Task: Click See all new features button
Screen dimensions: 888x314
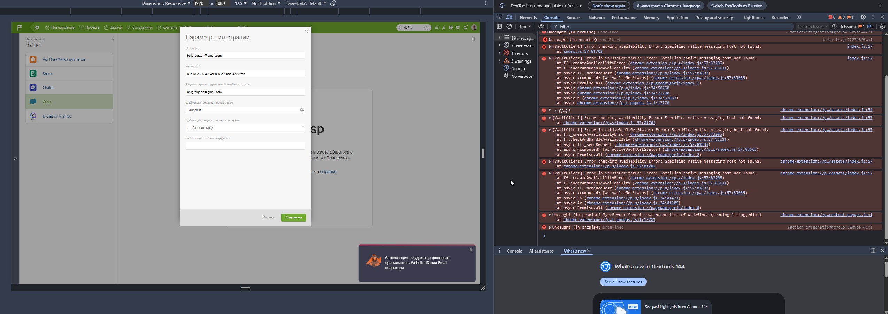Action: 623,282
